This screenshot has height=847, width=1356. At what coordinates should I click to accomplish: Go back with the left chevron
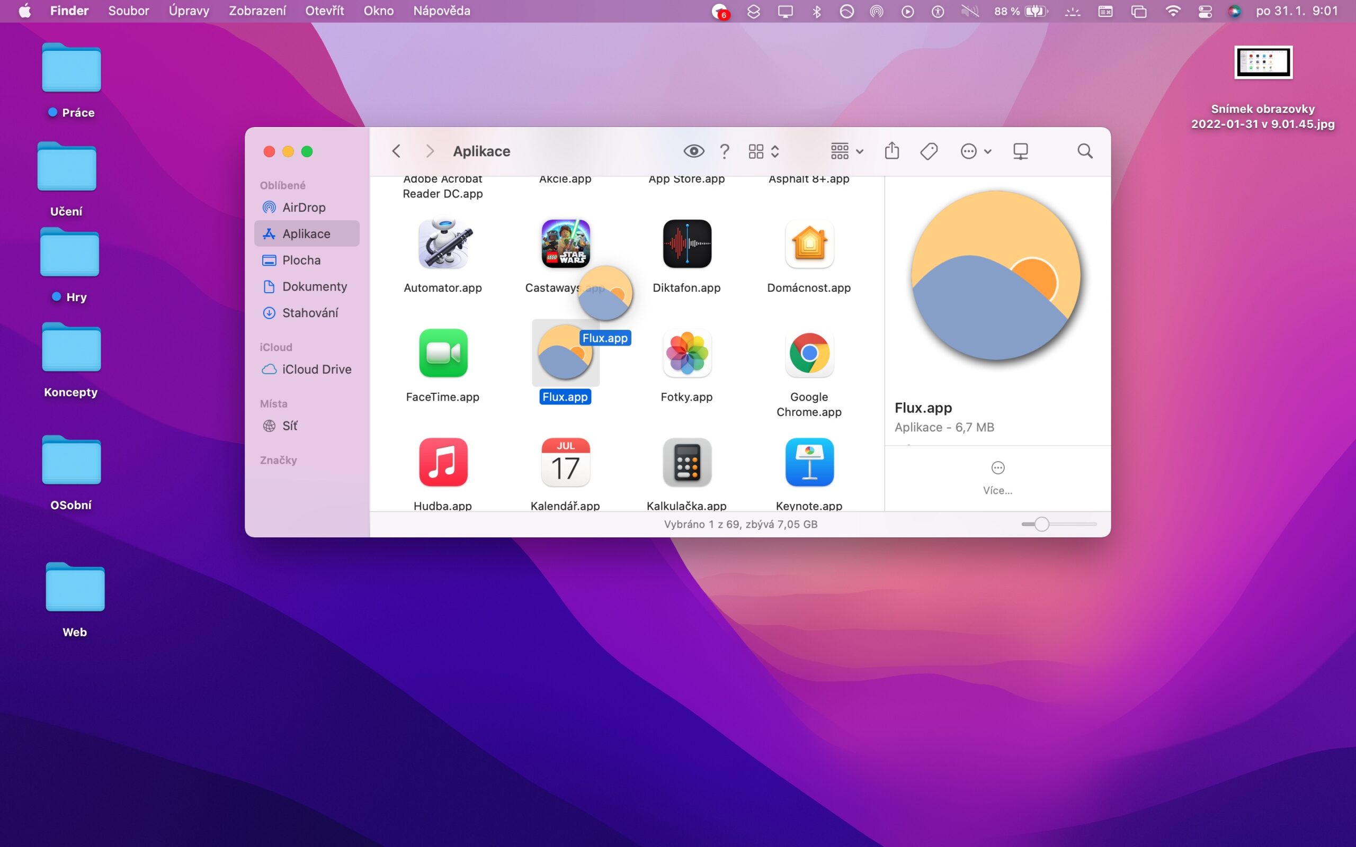pos(396,151)
